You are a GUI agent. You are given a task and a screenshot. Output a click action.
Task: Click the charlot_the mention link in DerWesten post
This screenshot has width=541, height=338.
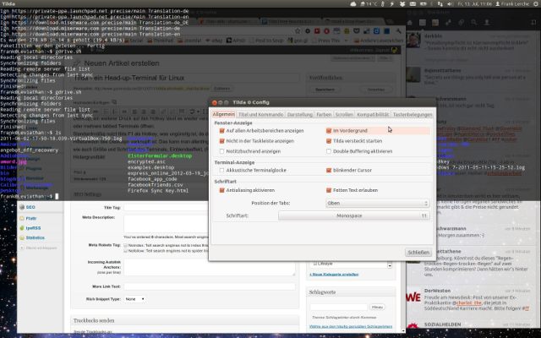468,303
